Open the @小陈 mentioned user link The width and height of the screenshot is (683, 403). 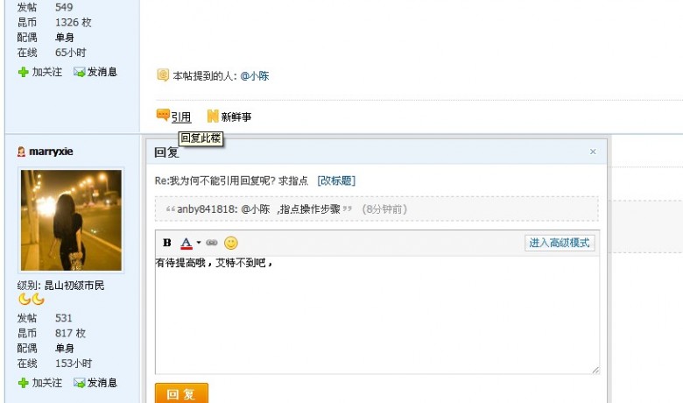point(255,76)
